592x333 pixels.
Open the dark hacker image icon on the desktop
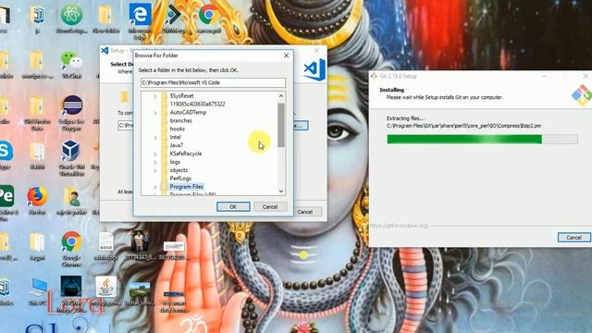tap(71, 287)
